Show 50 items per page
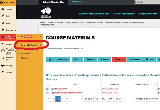160x110 pixels. click(110, 99)
